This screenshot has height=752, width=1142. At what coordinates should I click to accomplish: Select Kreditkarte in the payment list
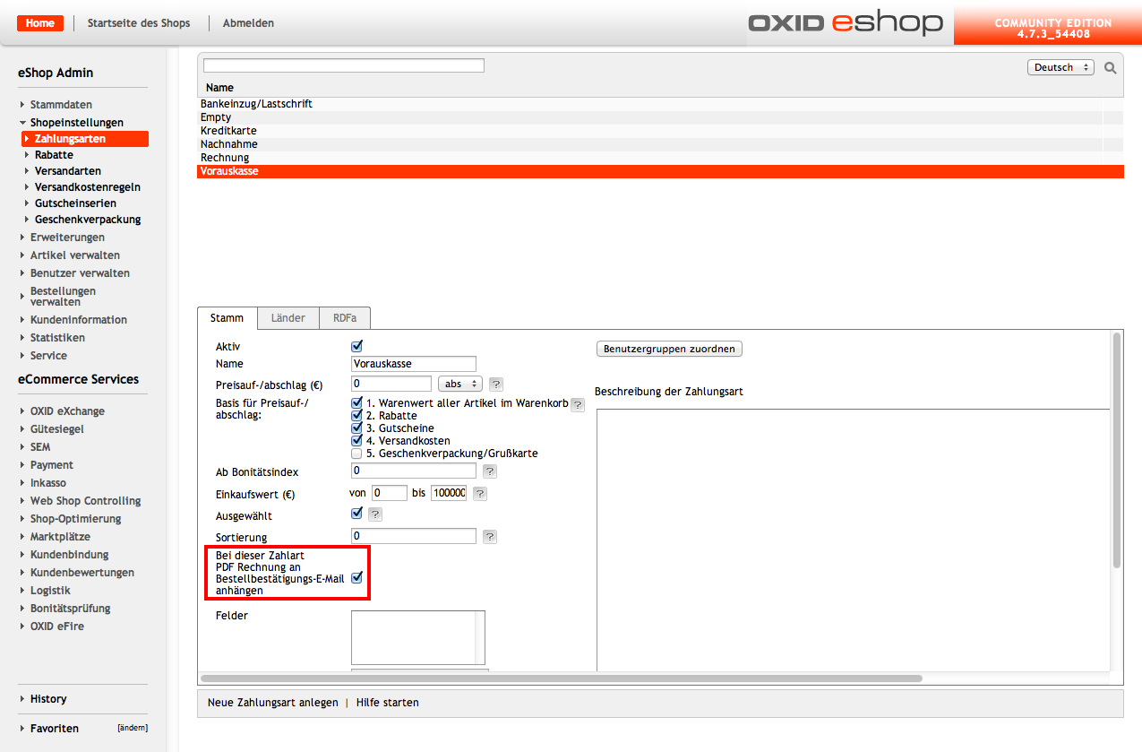228,131
